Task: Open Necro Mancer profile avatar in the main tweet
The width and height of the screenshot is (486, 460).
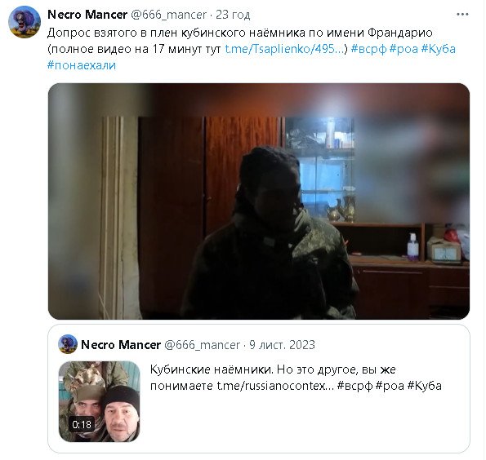Action: coord(25,22)
